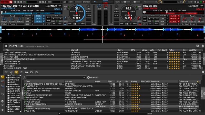Clear the search field with its x icon
This screenshot has height=115, width=205.
click(x=84, y=77)
